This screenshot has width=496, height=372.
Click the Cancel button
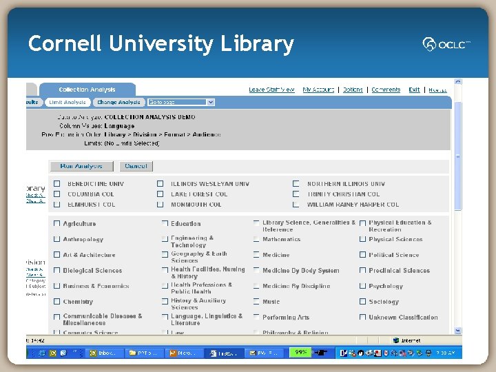[136, 166]
